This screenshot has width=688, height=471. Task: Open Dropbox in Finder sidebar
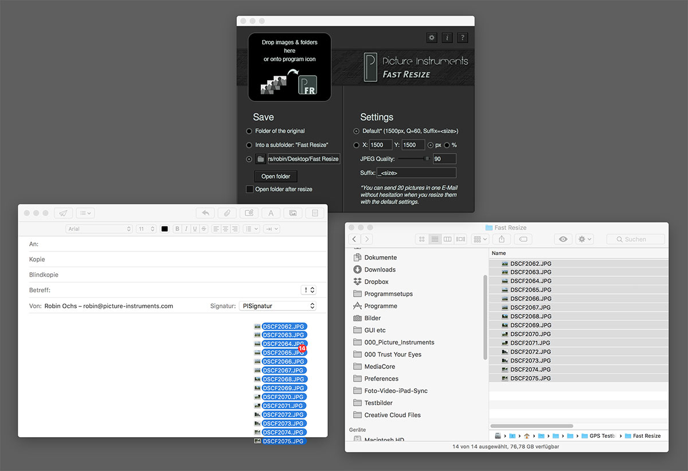click(x=376, y=282)
